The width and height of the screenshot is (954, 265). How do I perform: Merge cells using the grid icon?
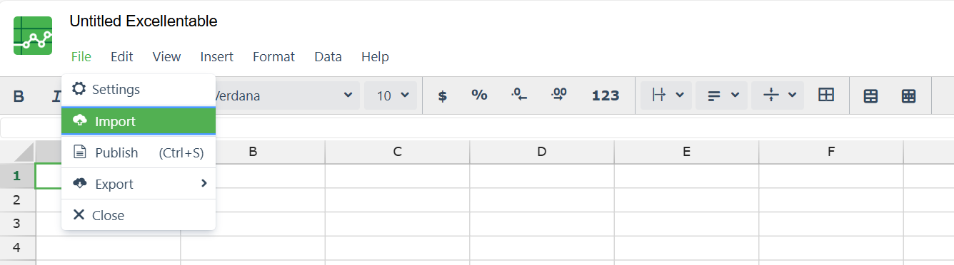pos(826,95)
